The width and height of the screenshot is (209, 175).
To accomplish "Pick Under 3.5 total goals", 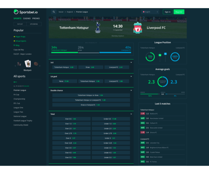I will [111, 148].
